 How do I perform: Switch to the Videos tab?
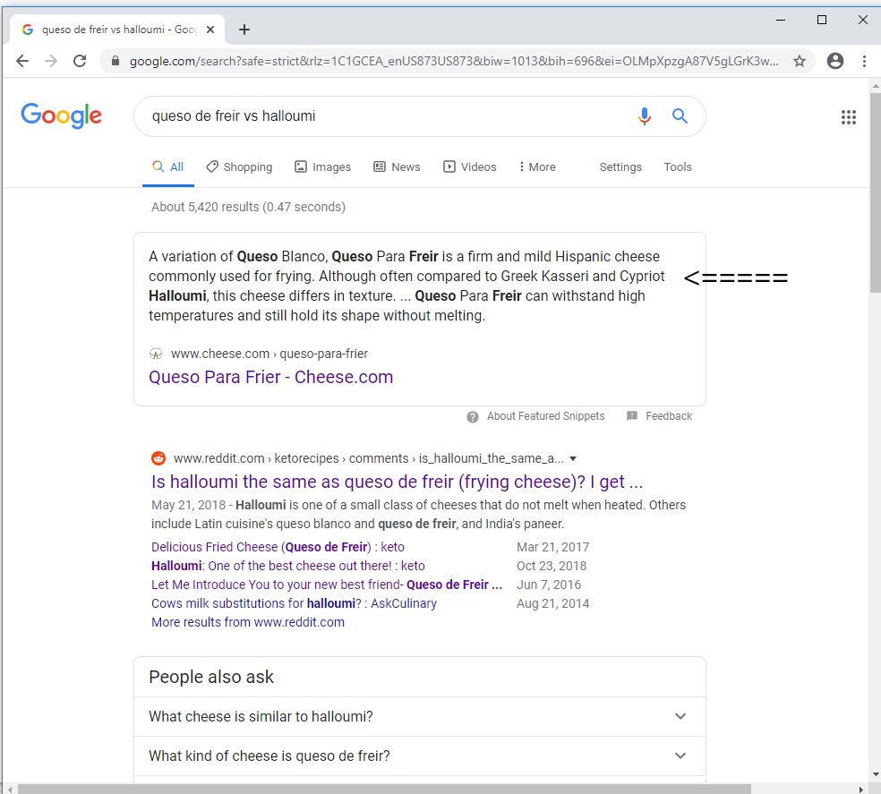pos(470,166)
